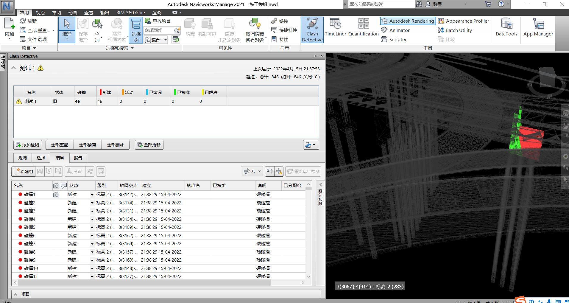Viewport: 569px width, 303px height.
Task: Click the New Group (新建组) button
Action: (x=23, y=171)
